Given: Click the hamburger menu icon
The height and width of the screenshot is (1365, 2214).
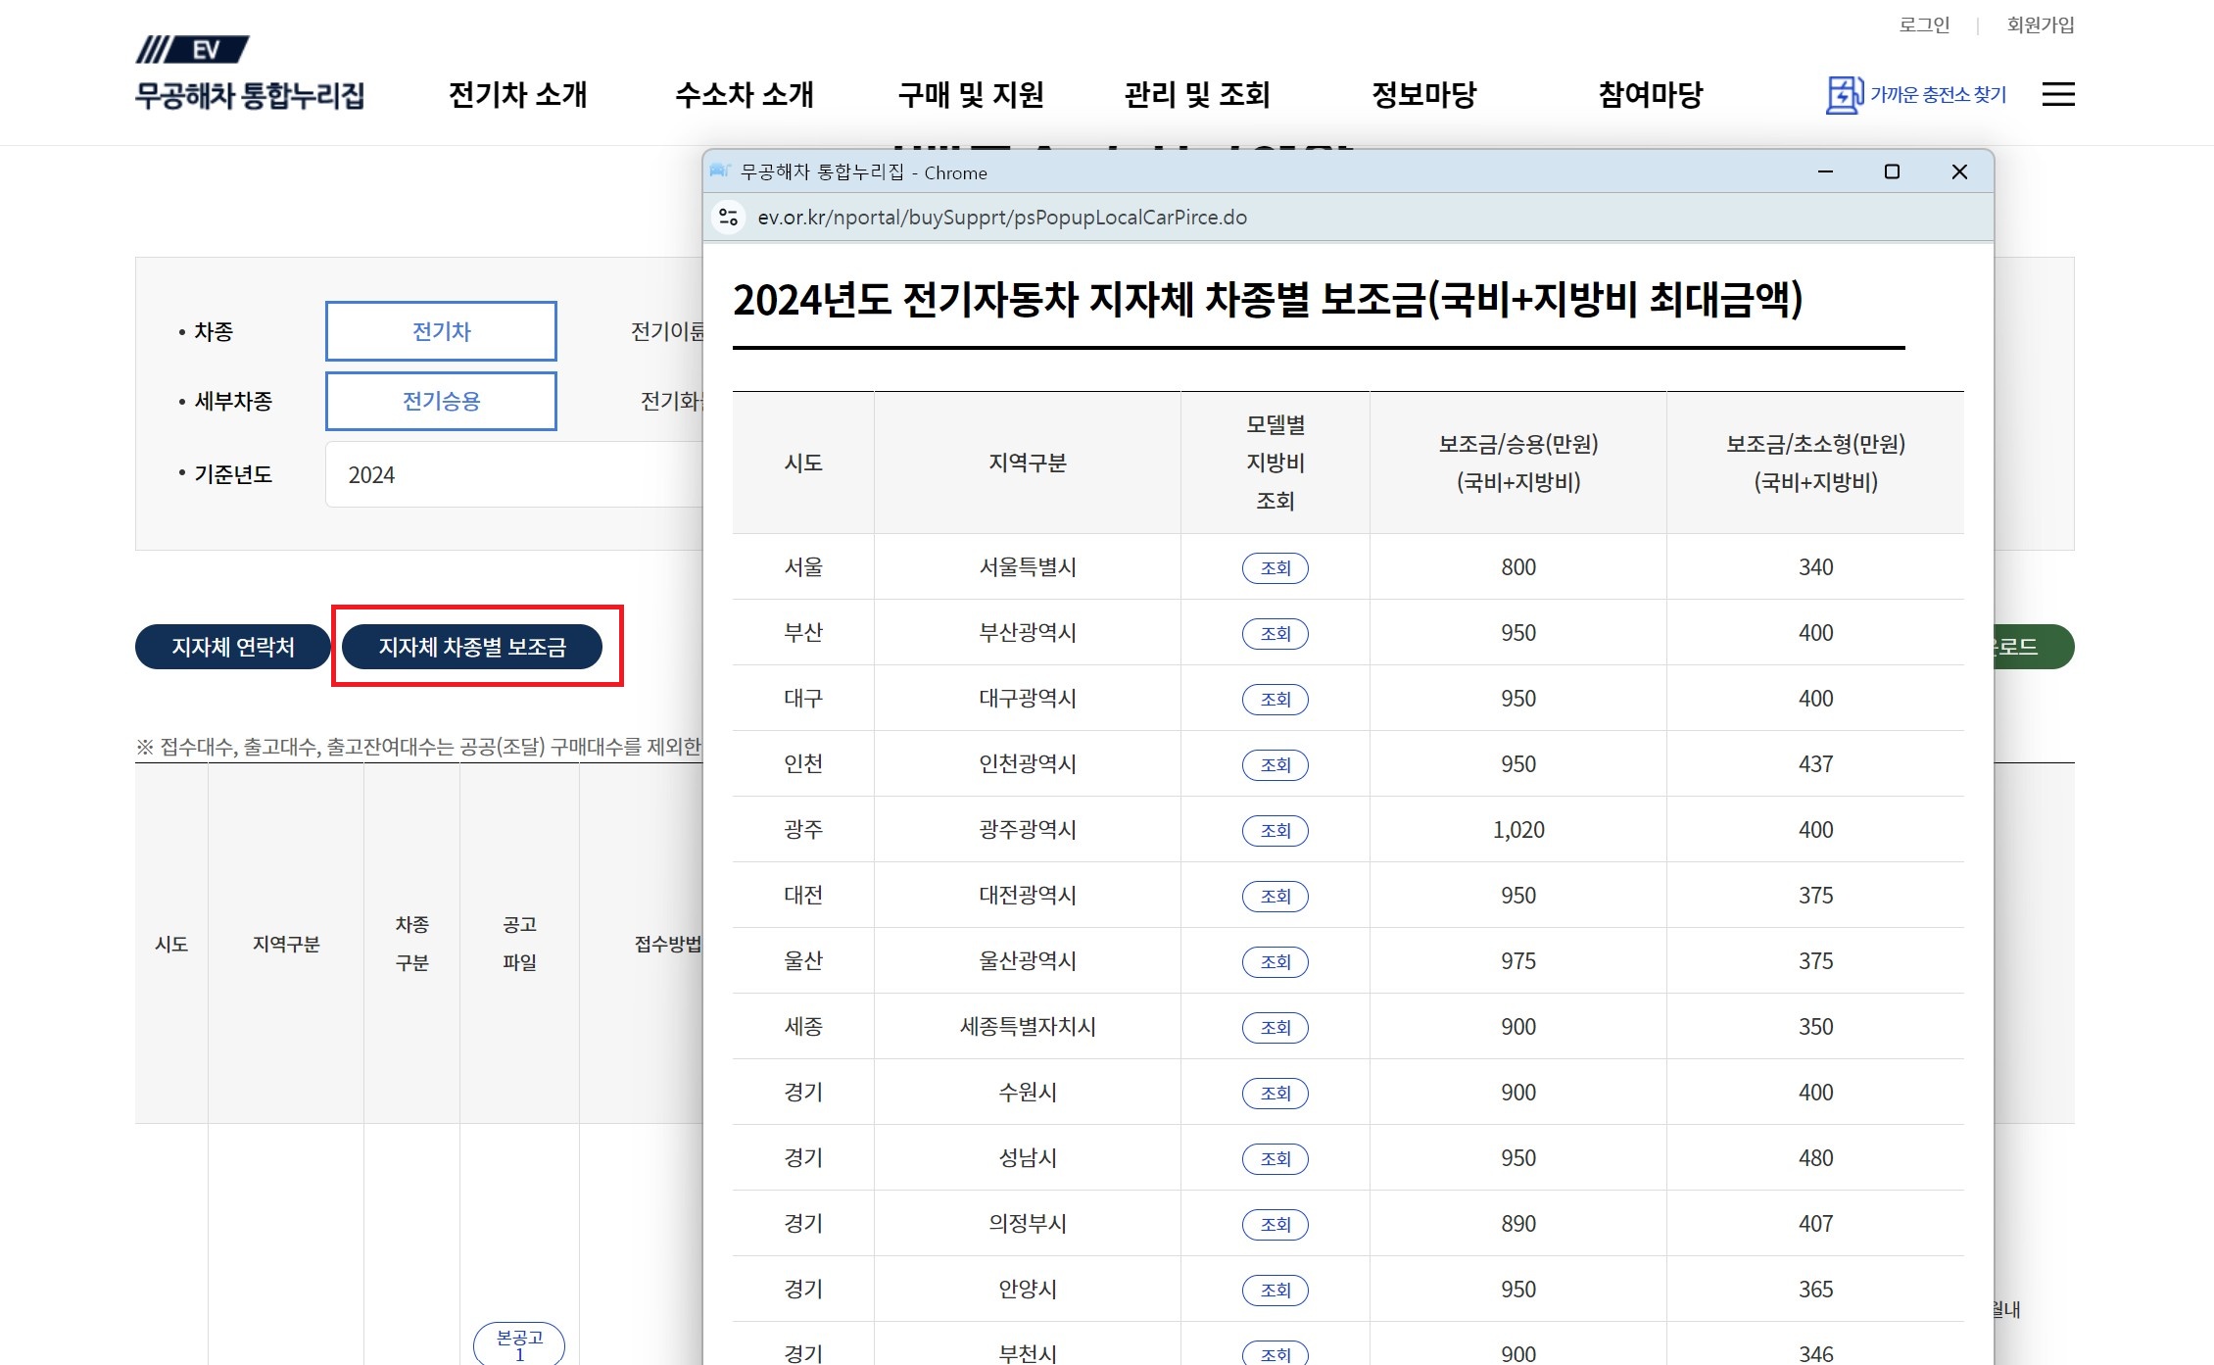Looking at the screenshot, I should (2057, 94).
